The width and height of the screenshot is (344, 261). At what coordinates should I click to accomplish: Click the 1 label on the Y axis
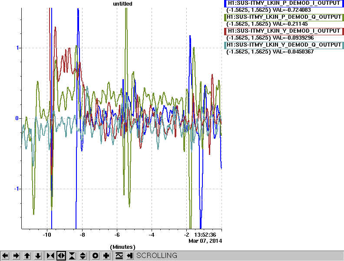[17, 48]
